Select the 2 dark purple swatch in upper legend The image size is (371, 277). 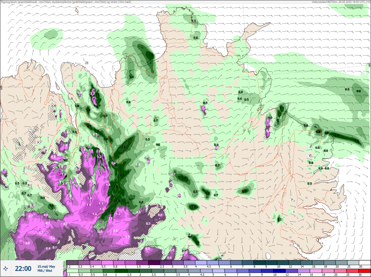154,263
